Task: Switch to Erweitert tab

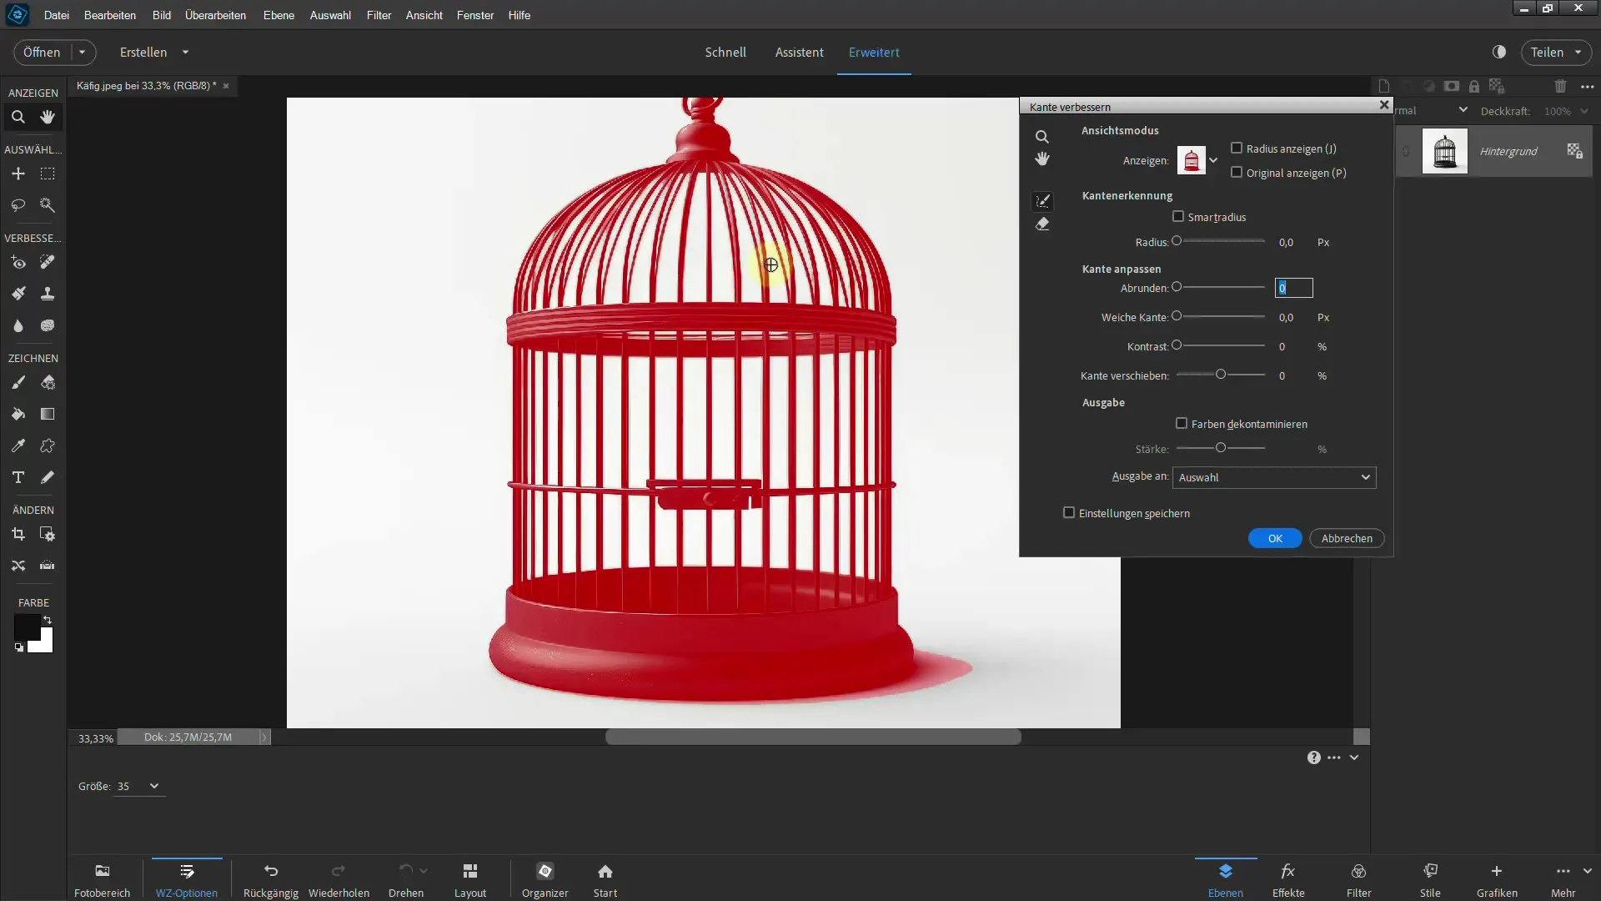Action: 874,52
